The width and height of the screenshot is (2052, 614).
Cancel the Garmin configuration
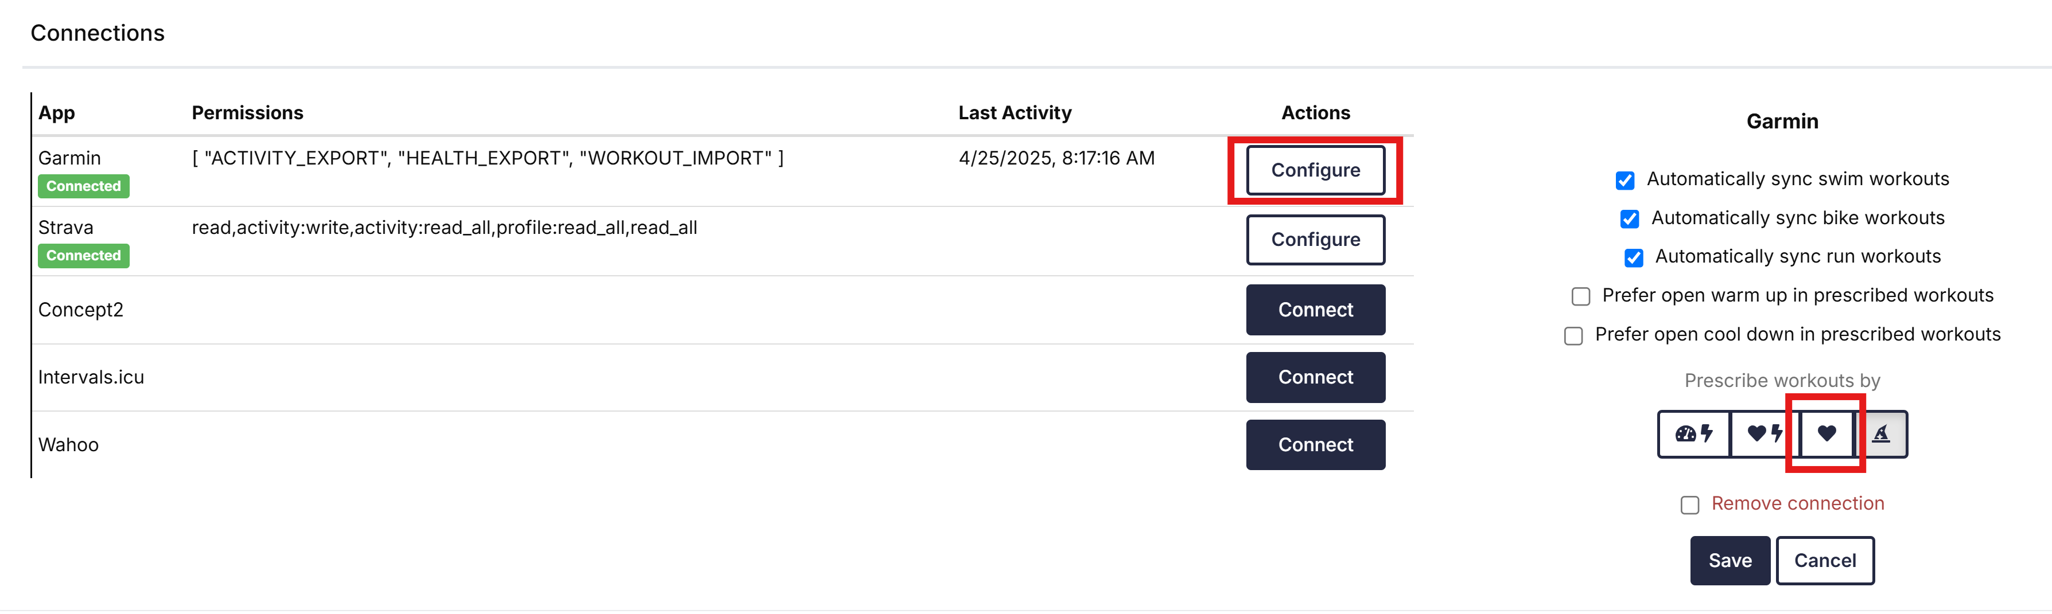[1824, 561]
